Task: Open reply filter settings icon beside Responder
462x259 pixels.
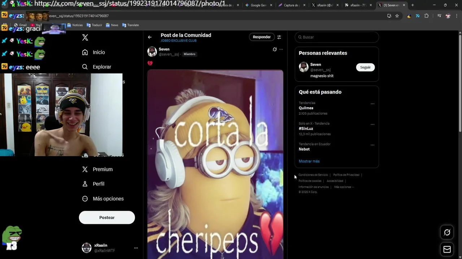Action: (279, 37)
